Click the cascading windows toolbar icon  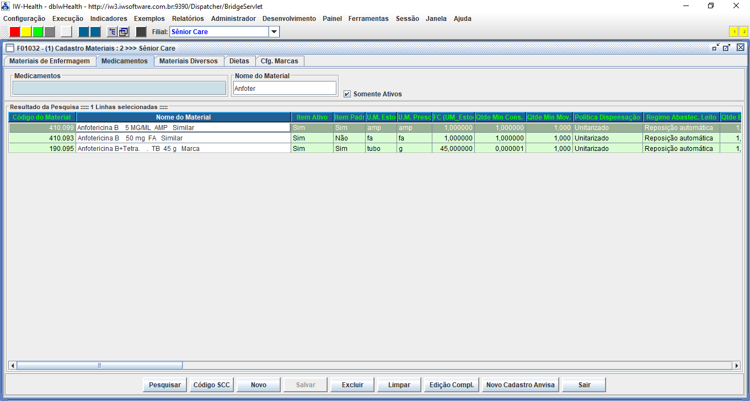(124, 32)
